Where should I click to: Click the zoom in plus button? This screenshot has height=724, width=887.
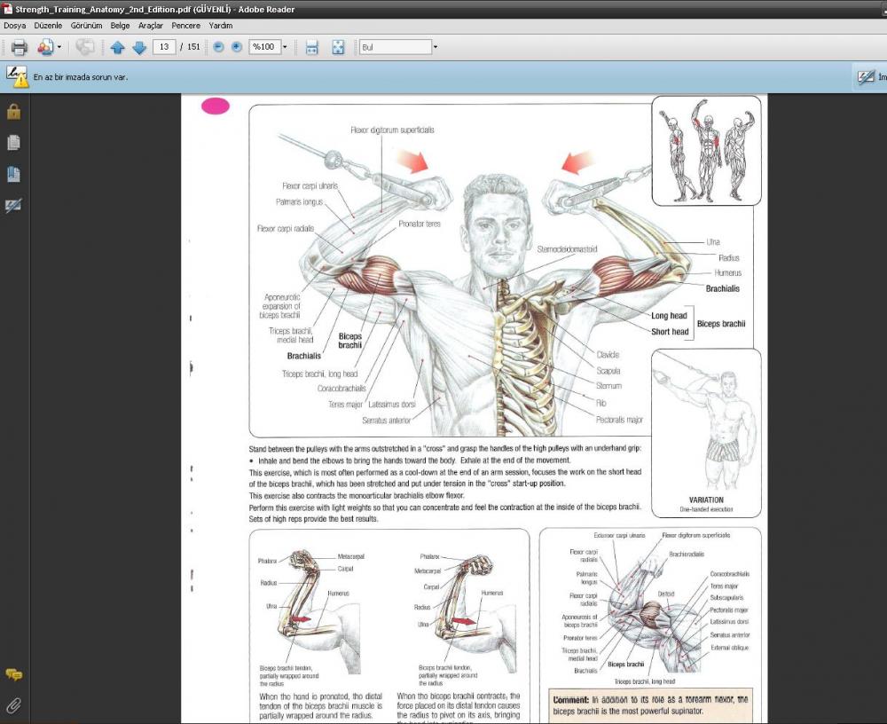pyautogui.click(x=237, y=48)
